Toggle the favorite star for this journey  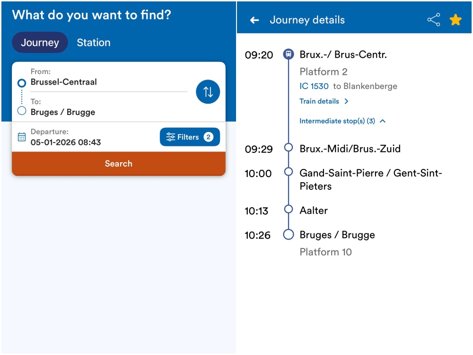pyautogui.click(x=455, y=20)
